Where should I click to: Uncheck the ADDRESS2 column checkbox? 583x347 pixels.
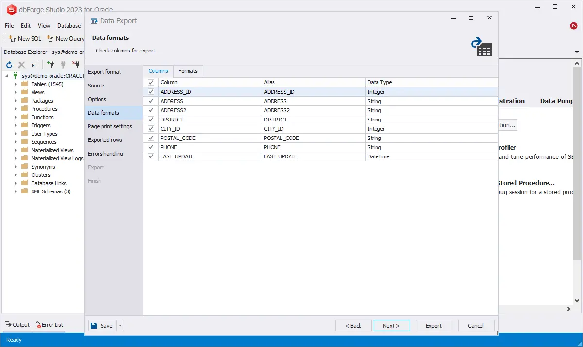(151, 110)
